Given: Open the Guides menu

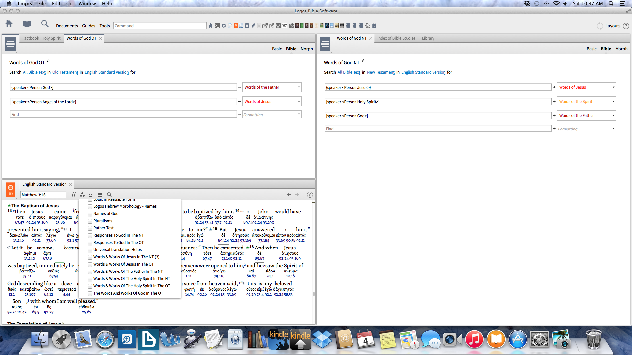Looking at the screenshot, I should pos(89,26).
